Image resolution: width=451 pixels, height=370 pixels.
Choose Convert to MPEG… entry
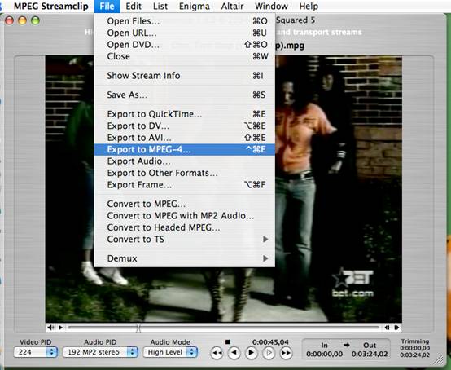[184, 204]
